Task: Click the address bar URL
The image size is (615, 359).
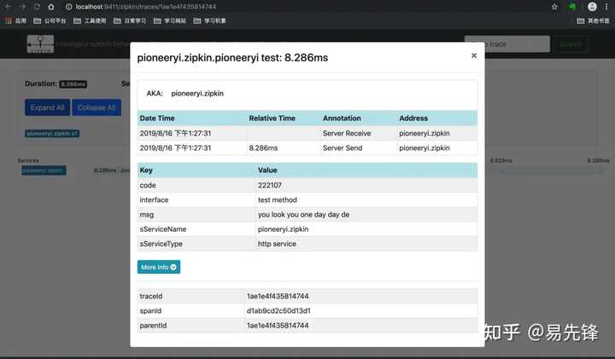Action: coord(146,7)
